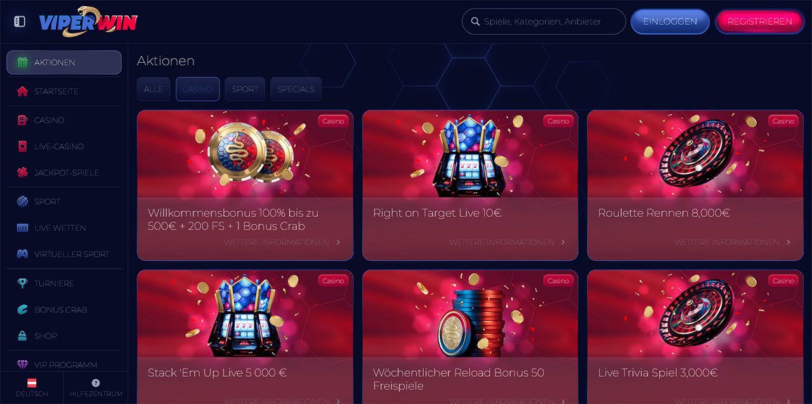Open Jackpot-Spiele clover icon
The height and width of the screenshot is (404, 812).
click(x=23, y=173)
